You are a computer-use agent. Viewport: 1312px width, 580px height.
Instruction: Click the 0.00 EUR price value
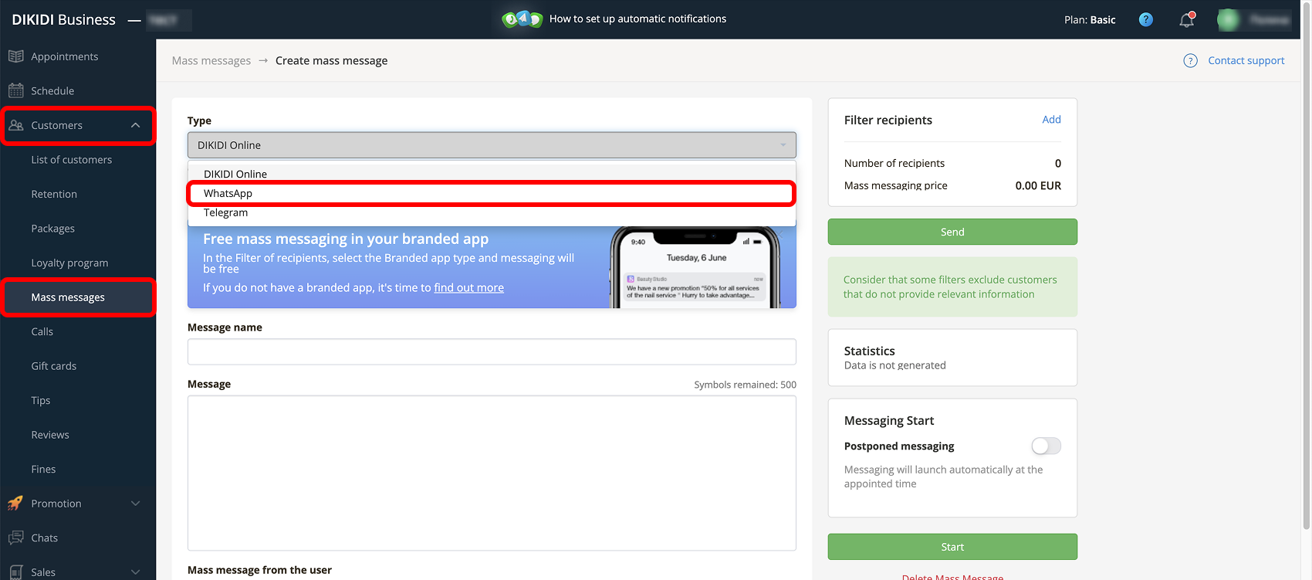pyautogui.click(x=1038, y=185)
